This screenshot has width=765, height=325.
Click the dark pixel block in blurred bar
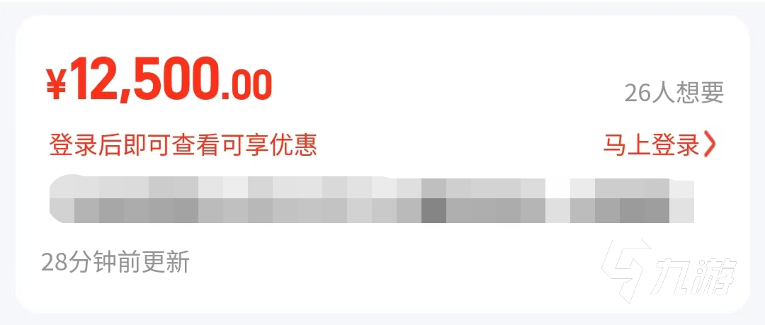(x=433, y=210)
